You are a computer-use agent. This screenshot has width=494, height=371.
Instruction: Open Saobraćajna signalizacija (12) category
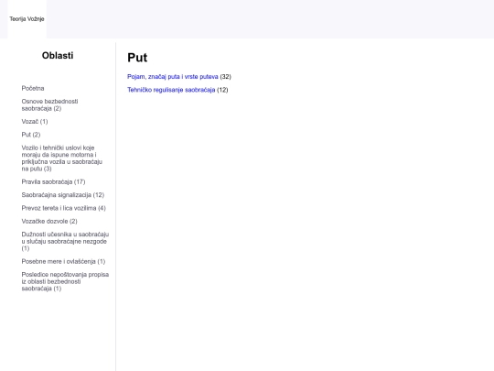63,195
